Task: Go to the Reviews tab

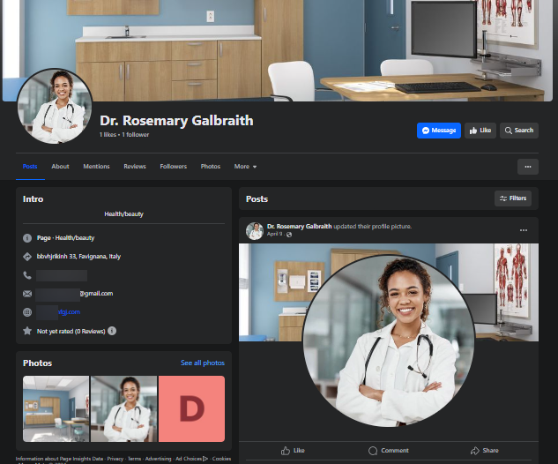Action: click(x=135, y=167)
